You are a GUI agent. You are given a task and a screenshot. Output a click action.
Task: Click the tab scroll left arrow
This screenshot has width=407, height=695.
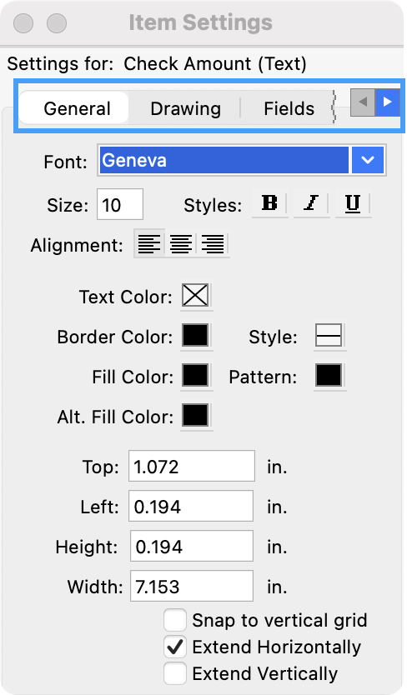point(363,102)
